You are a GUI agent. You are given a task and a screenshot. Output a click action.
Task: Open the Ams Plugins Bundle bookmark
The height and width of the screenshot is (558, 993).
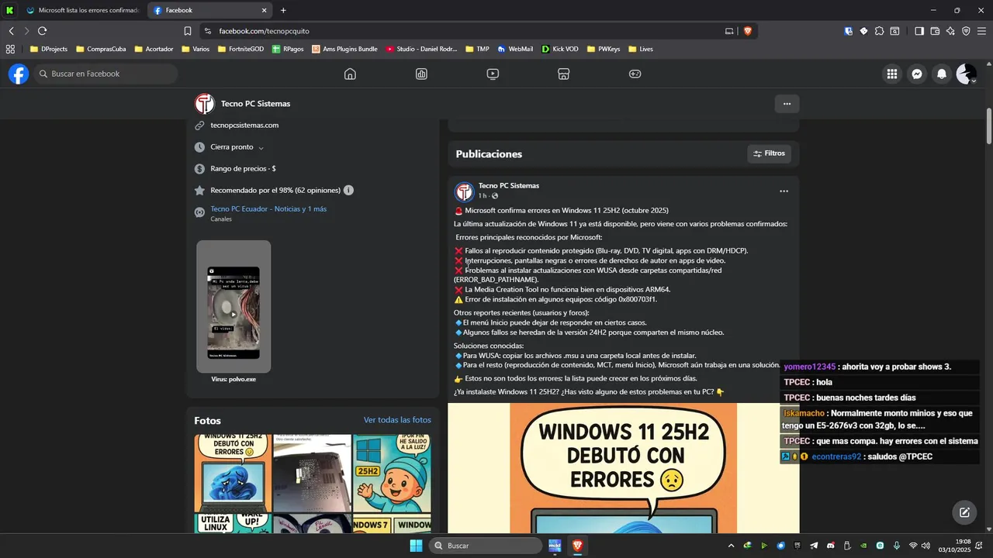345,49
